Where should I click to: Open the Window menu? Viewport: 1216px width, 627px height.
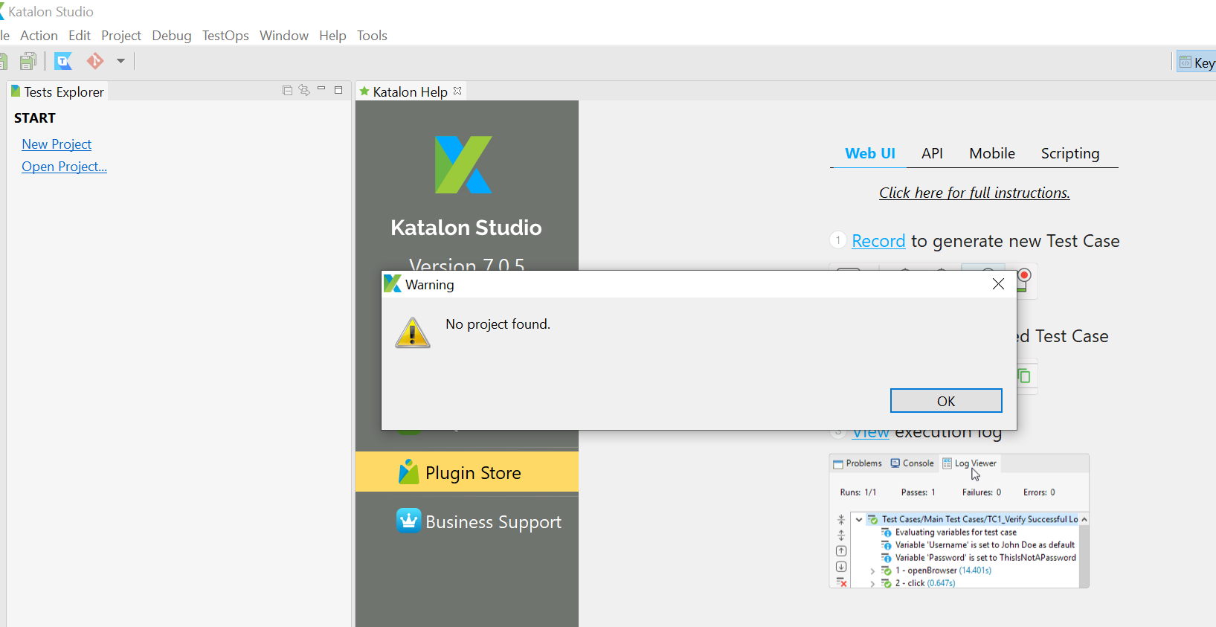tap(284, 36)
